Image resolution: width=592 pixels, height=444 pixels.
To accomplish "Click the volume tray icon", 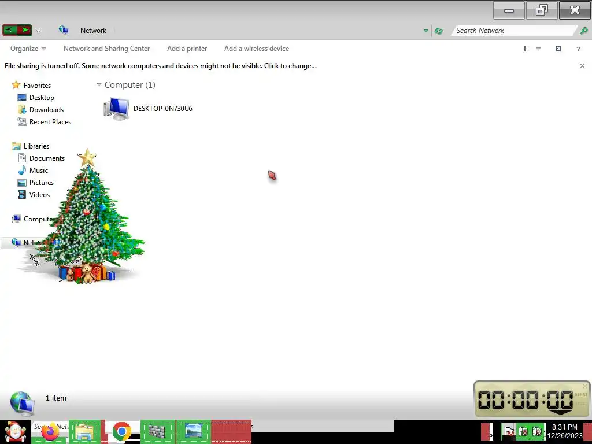I will tap(537, 431).
